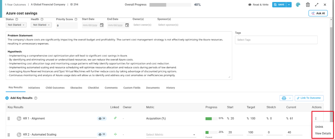Image resolution: width=335 pixels, height=139 pixels.
Task: Click the Azure cost savings title
Action: (x=22, y=13)
